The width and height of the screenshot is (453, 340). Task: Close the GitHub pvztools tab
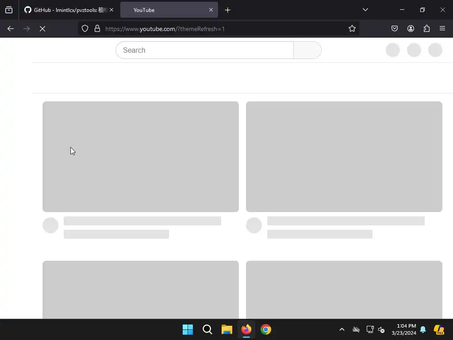tap(111, 10)
